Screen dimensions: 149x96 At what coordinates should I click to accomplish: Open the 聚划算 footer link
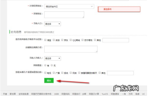[x=13, y=94]
